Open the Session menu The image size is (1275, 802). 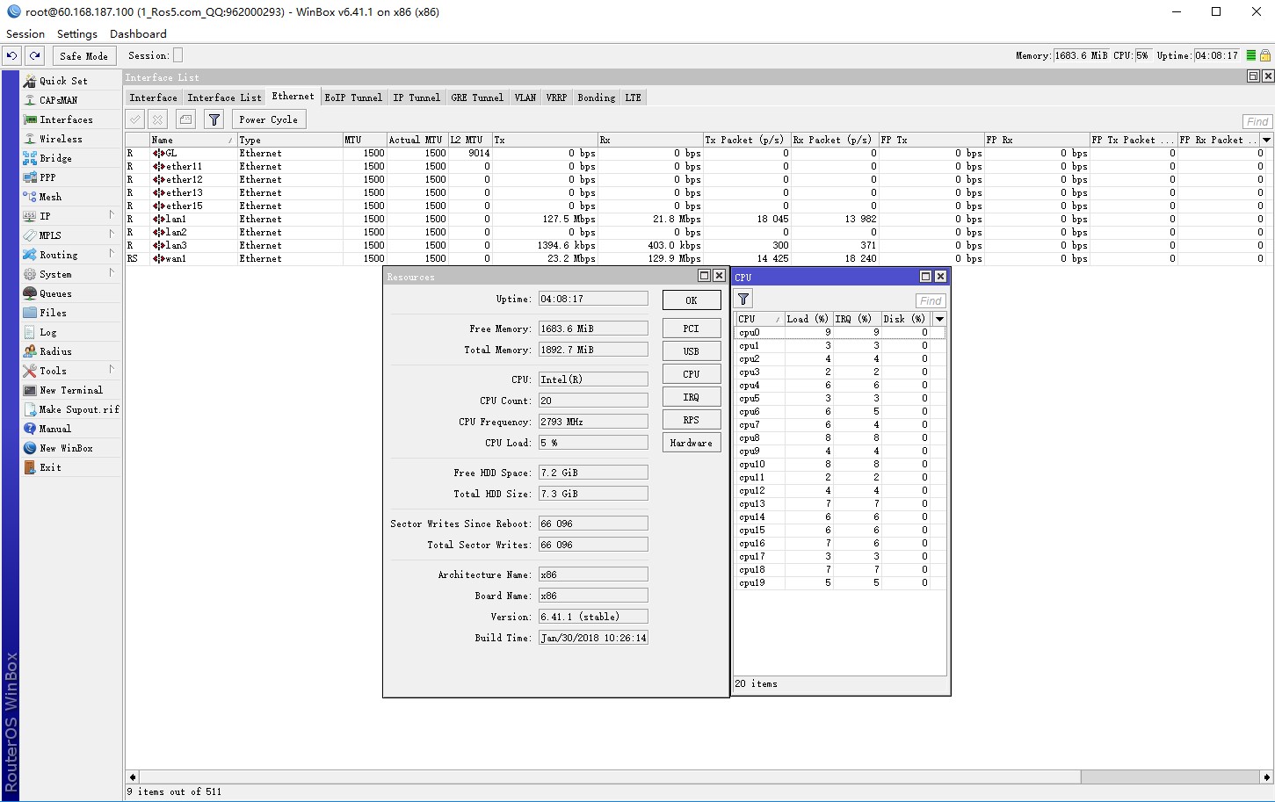point(25,33)
